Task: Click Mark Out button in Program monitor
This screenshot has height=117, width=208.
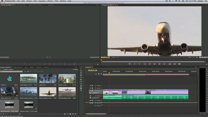Action: pyautogui.click(x=139, y=64)
